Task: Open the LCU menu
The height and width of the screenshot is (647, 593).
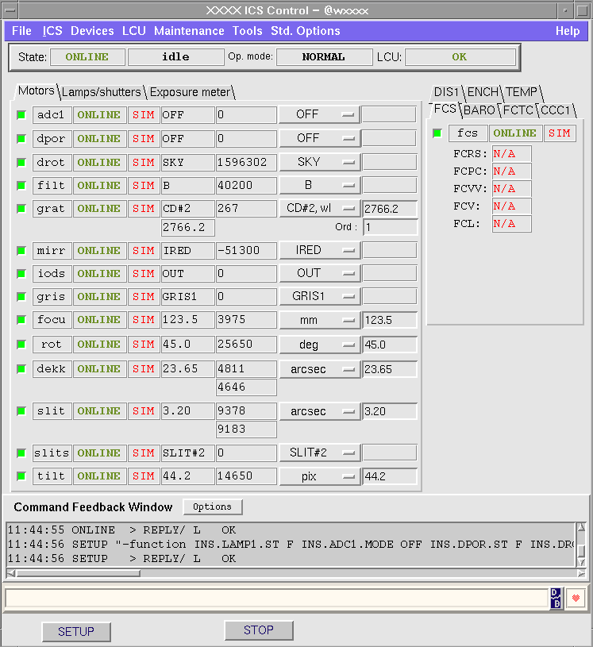Action: click(x=133, y=31)
